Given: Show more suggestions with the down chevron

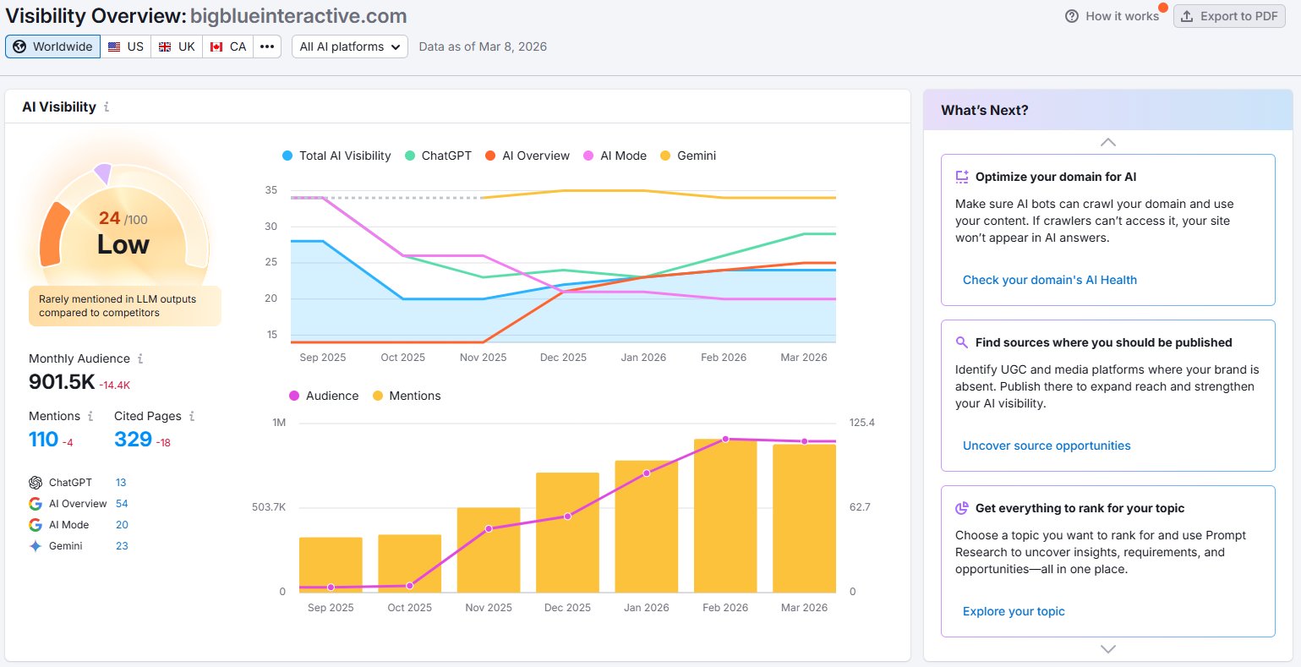Looking at the screenshot, I should click(1108, 649).
